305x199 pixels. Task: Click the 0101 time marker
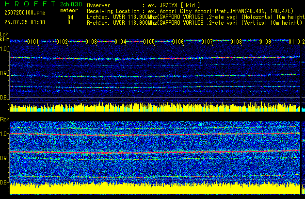33,42
